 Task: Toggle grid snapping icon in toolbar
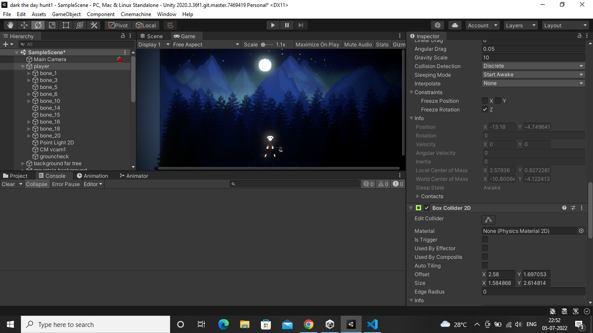(x=170, y=25)
